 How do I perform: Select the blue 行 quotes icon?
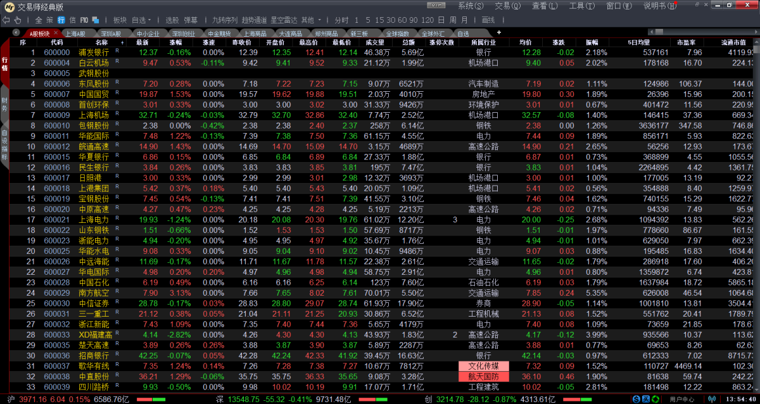(61, 20)
